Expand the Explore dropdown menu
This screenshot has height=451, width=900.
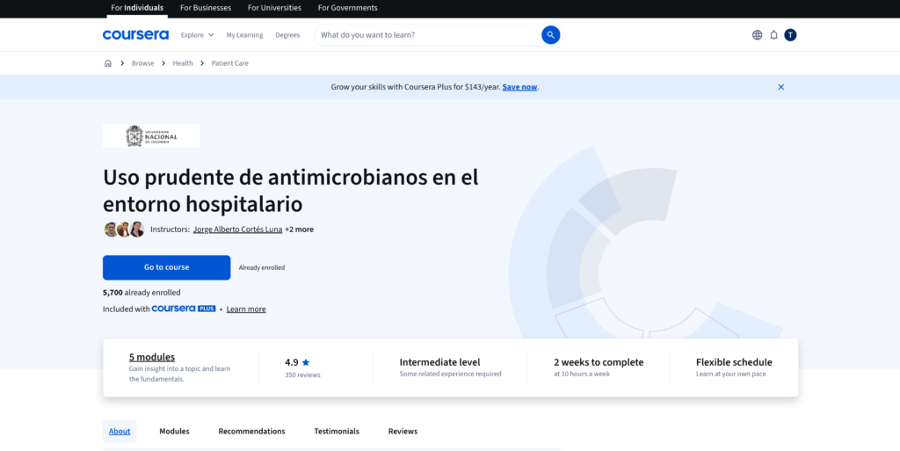coord(197,35)
